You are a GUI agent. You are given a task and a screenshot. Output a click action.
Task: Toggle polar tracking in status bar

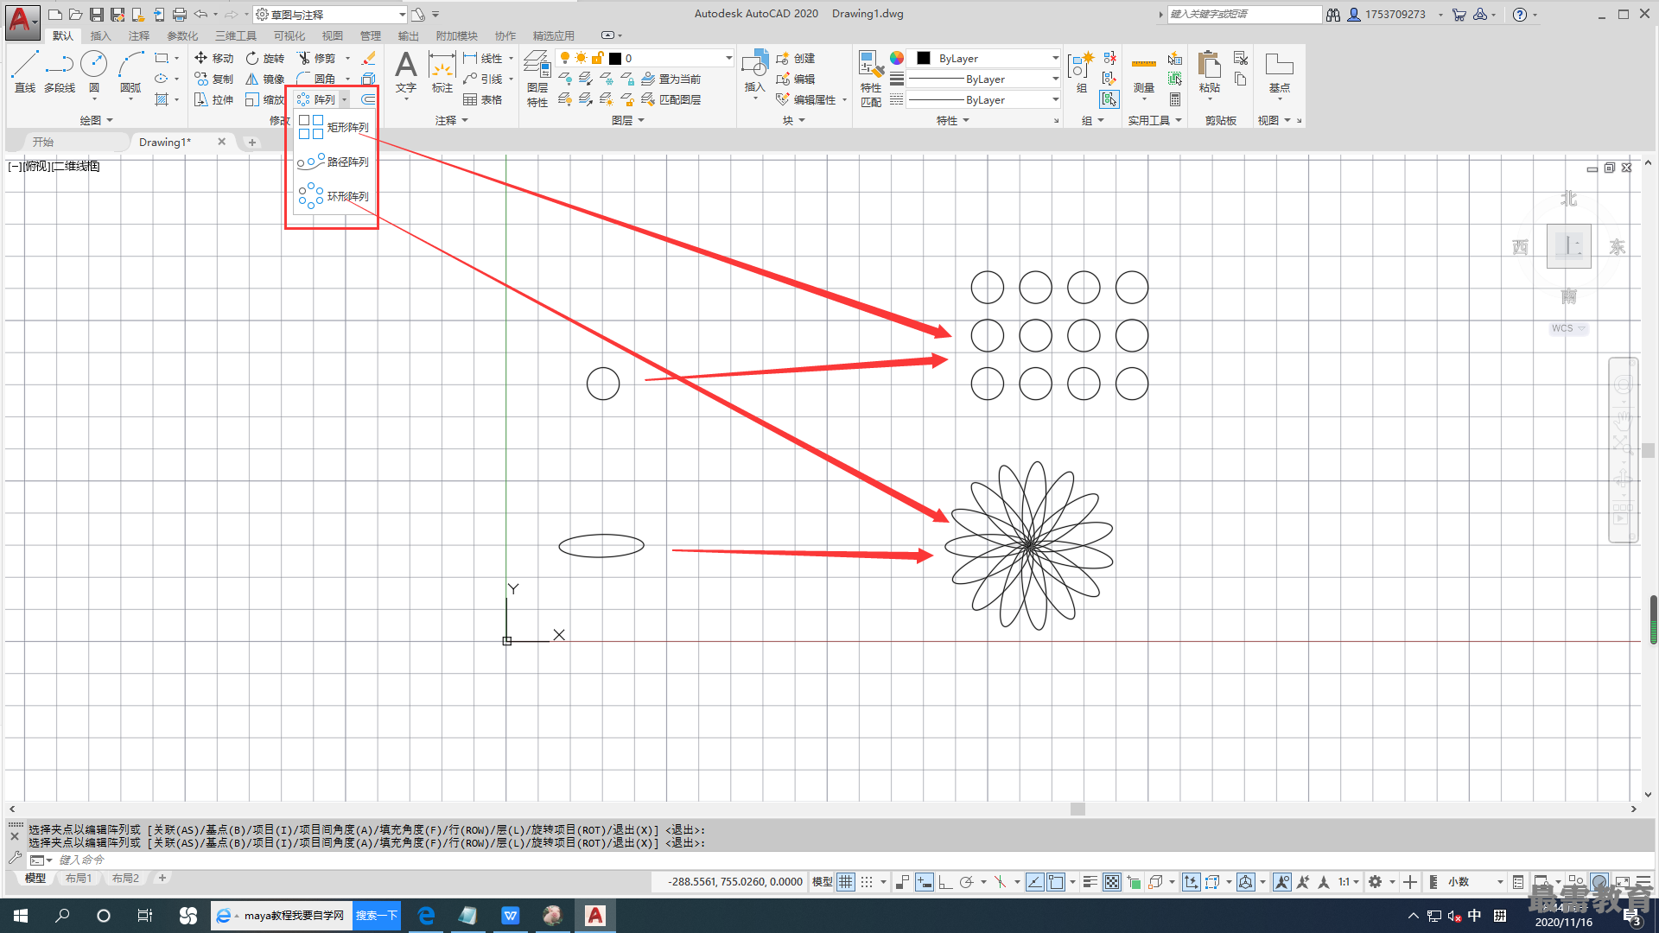966,882
